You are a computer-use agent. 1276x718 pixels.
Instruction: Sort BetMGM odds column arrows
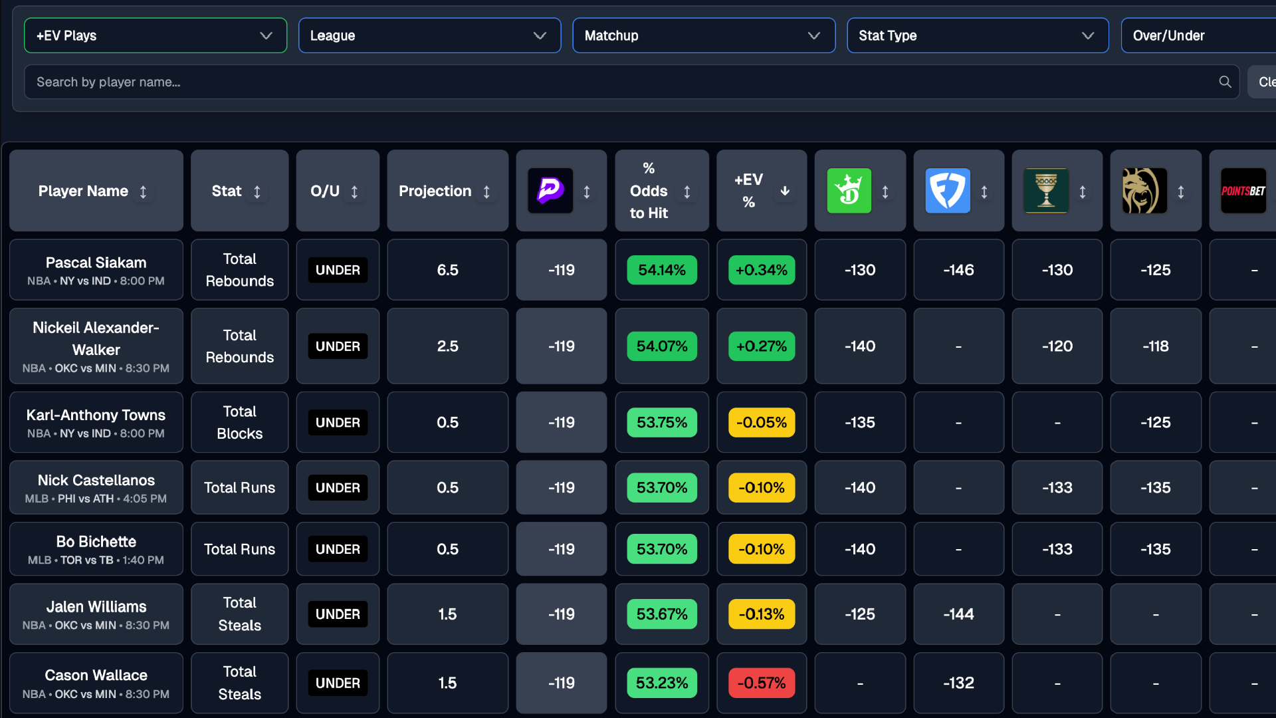(1181, 191)
